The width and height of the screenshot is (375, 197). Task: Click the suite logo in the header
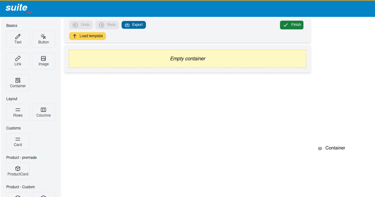[x=16, y=8]
